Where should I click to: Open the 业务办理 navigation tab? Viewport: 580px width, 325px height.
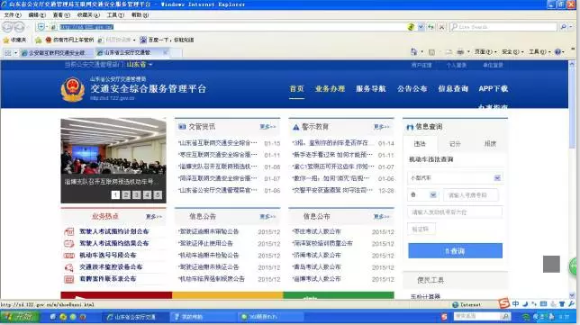(330, 89)
